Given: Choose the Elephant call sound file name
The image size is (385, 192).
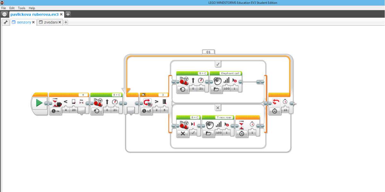Looking at the screenshot, I should coord(230,73).
